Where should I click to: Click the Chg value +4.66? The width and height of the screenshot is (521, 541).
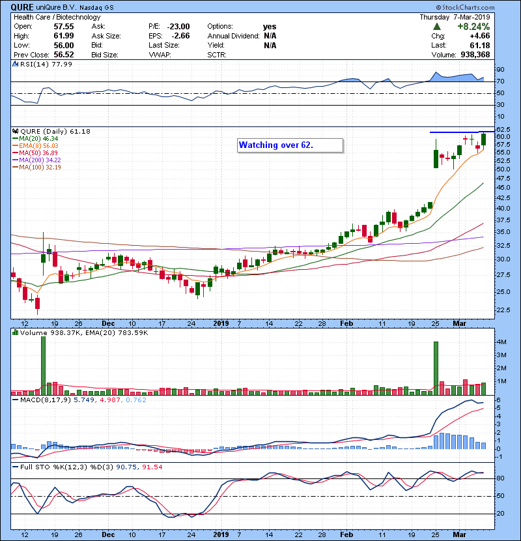tap(479, 36)
